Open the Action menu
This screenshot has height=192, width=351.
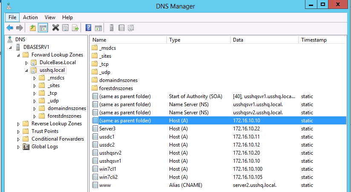(30, 17)
